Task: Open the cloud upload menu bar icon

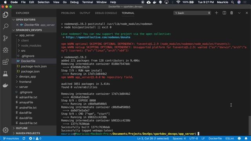Action: 149,2
